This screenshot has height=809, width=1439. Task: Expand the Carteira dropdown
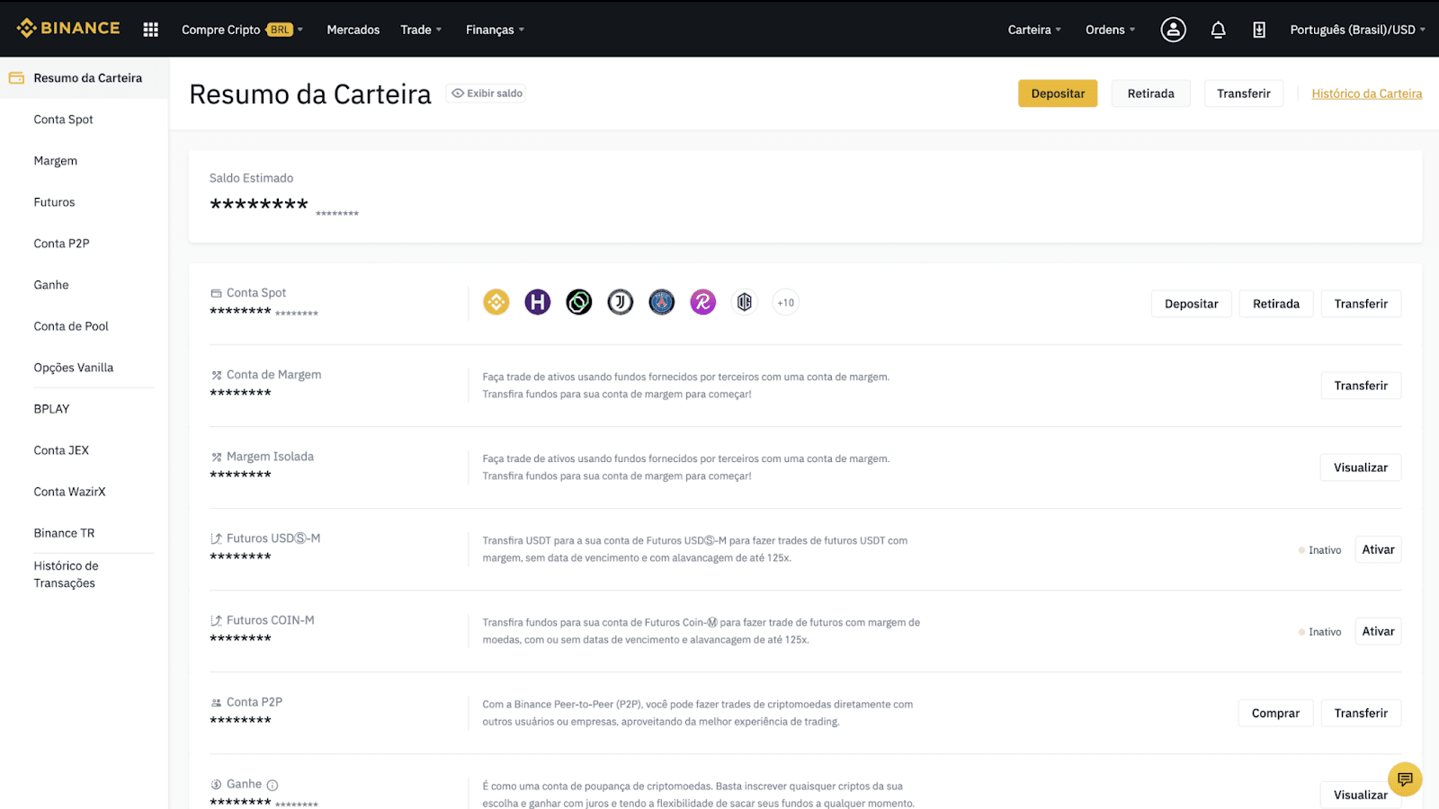pos(1034,30)
